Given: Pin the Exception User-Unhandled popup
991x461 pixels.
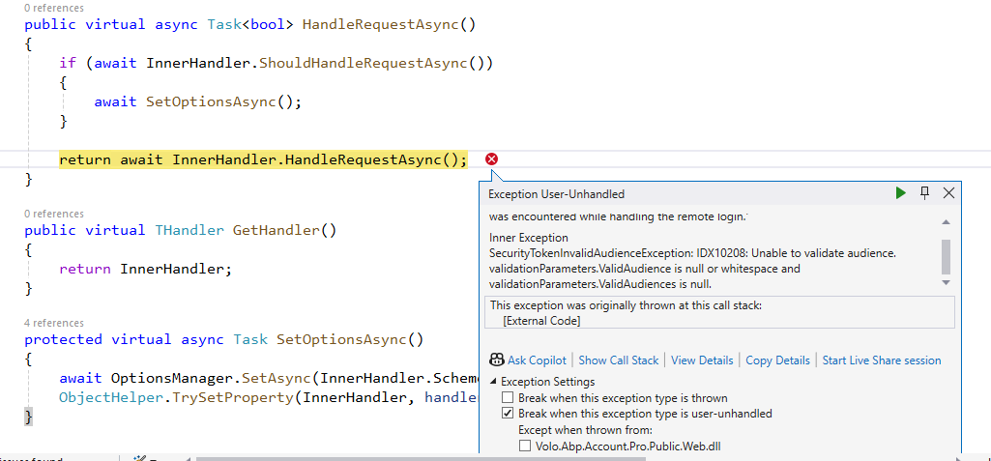Looking at the screenshot, I should click(x=924, y=193).
